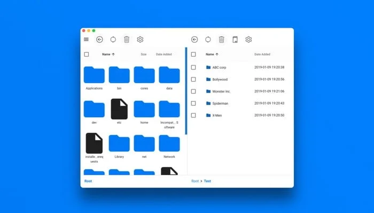Click the X-Men folder icon

(x=208, y=115)
